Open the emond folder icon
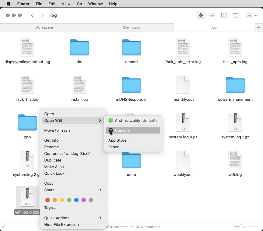 [131, 48]
